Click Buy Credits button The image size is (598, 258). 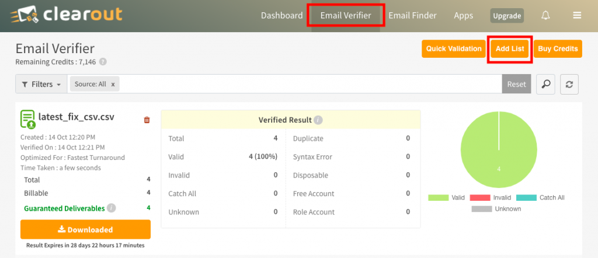(558, 49)
